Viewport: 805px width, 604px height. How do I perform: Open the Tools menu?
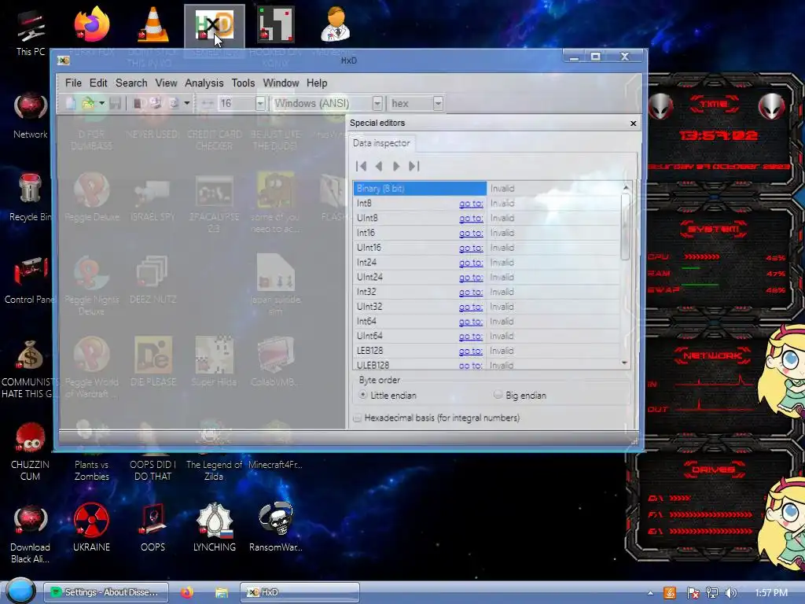(244, 83)
